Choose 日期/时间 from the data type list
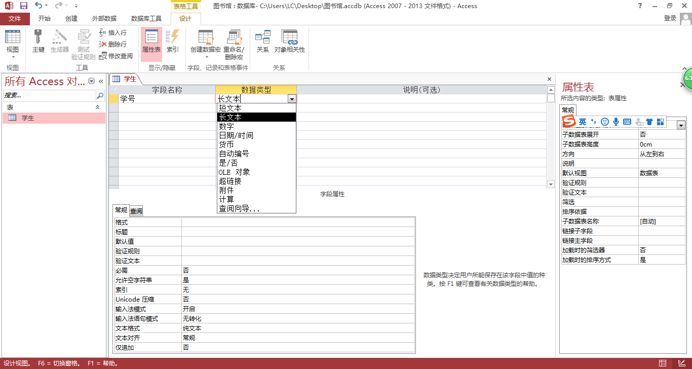 pos(256,135)
